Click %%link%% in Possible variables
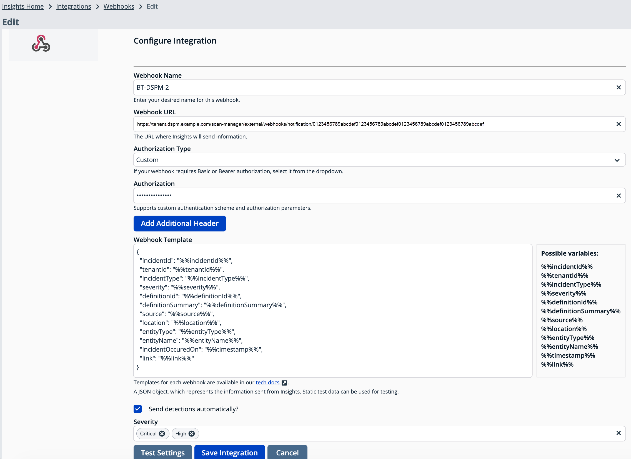Screen dimensions: 631x459 [557, 364]
